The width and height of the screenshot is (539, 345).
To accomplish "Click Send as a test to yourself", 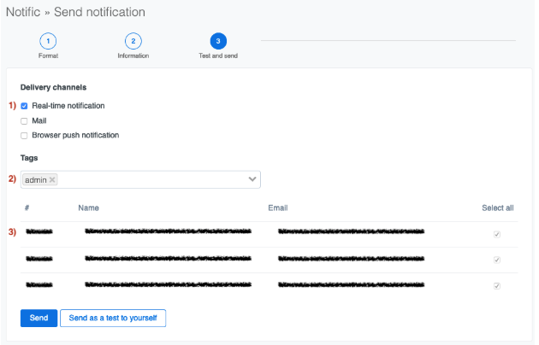I will click(113, 318).
